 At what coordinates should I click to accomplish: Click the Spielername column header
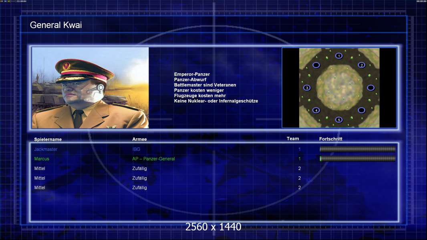[x=48, y=140]
